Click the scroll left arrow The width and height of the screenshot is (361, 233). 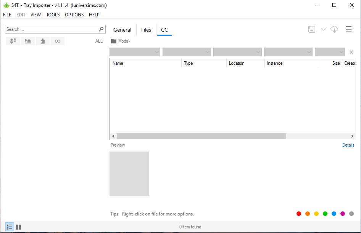[113, 136]
